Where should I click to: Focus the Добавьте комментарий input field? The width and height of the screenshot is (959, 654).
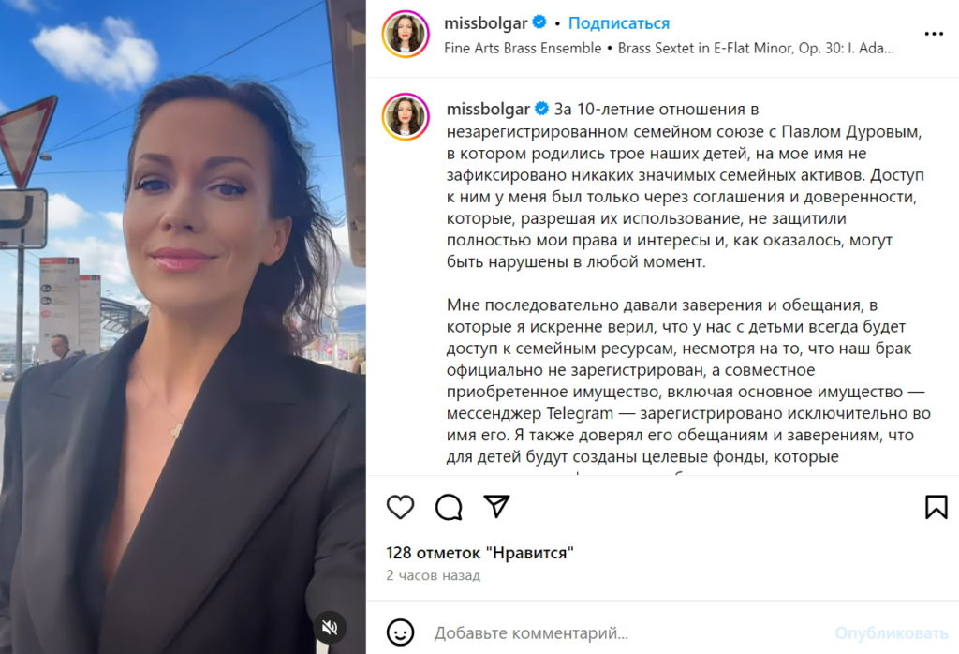click(630, 632)
